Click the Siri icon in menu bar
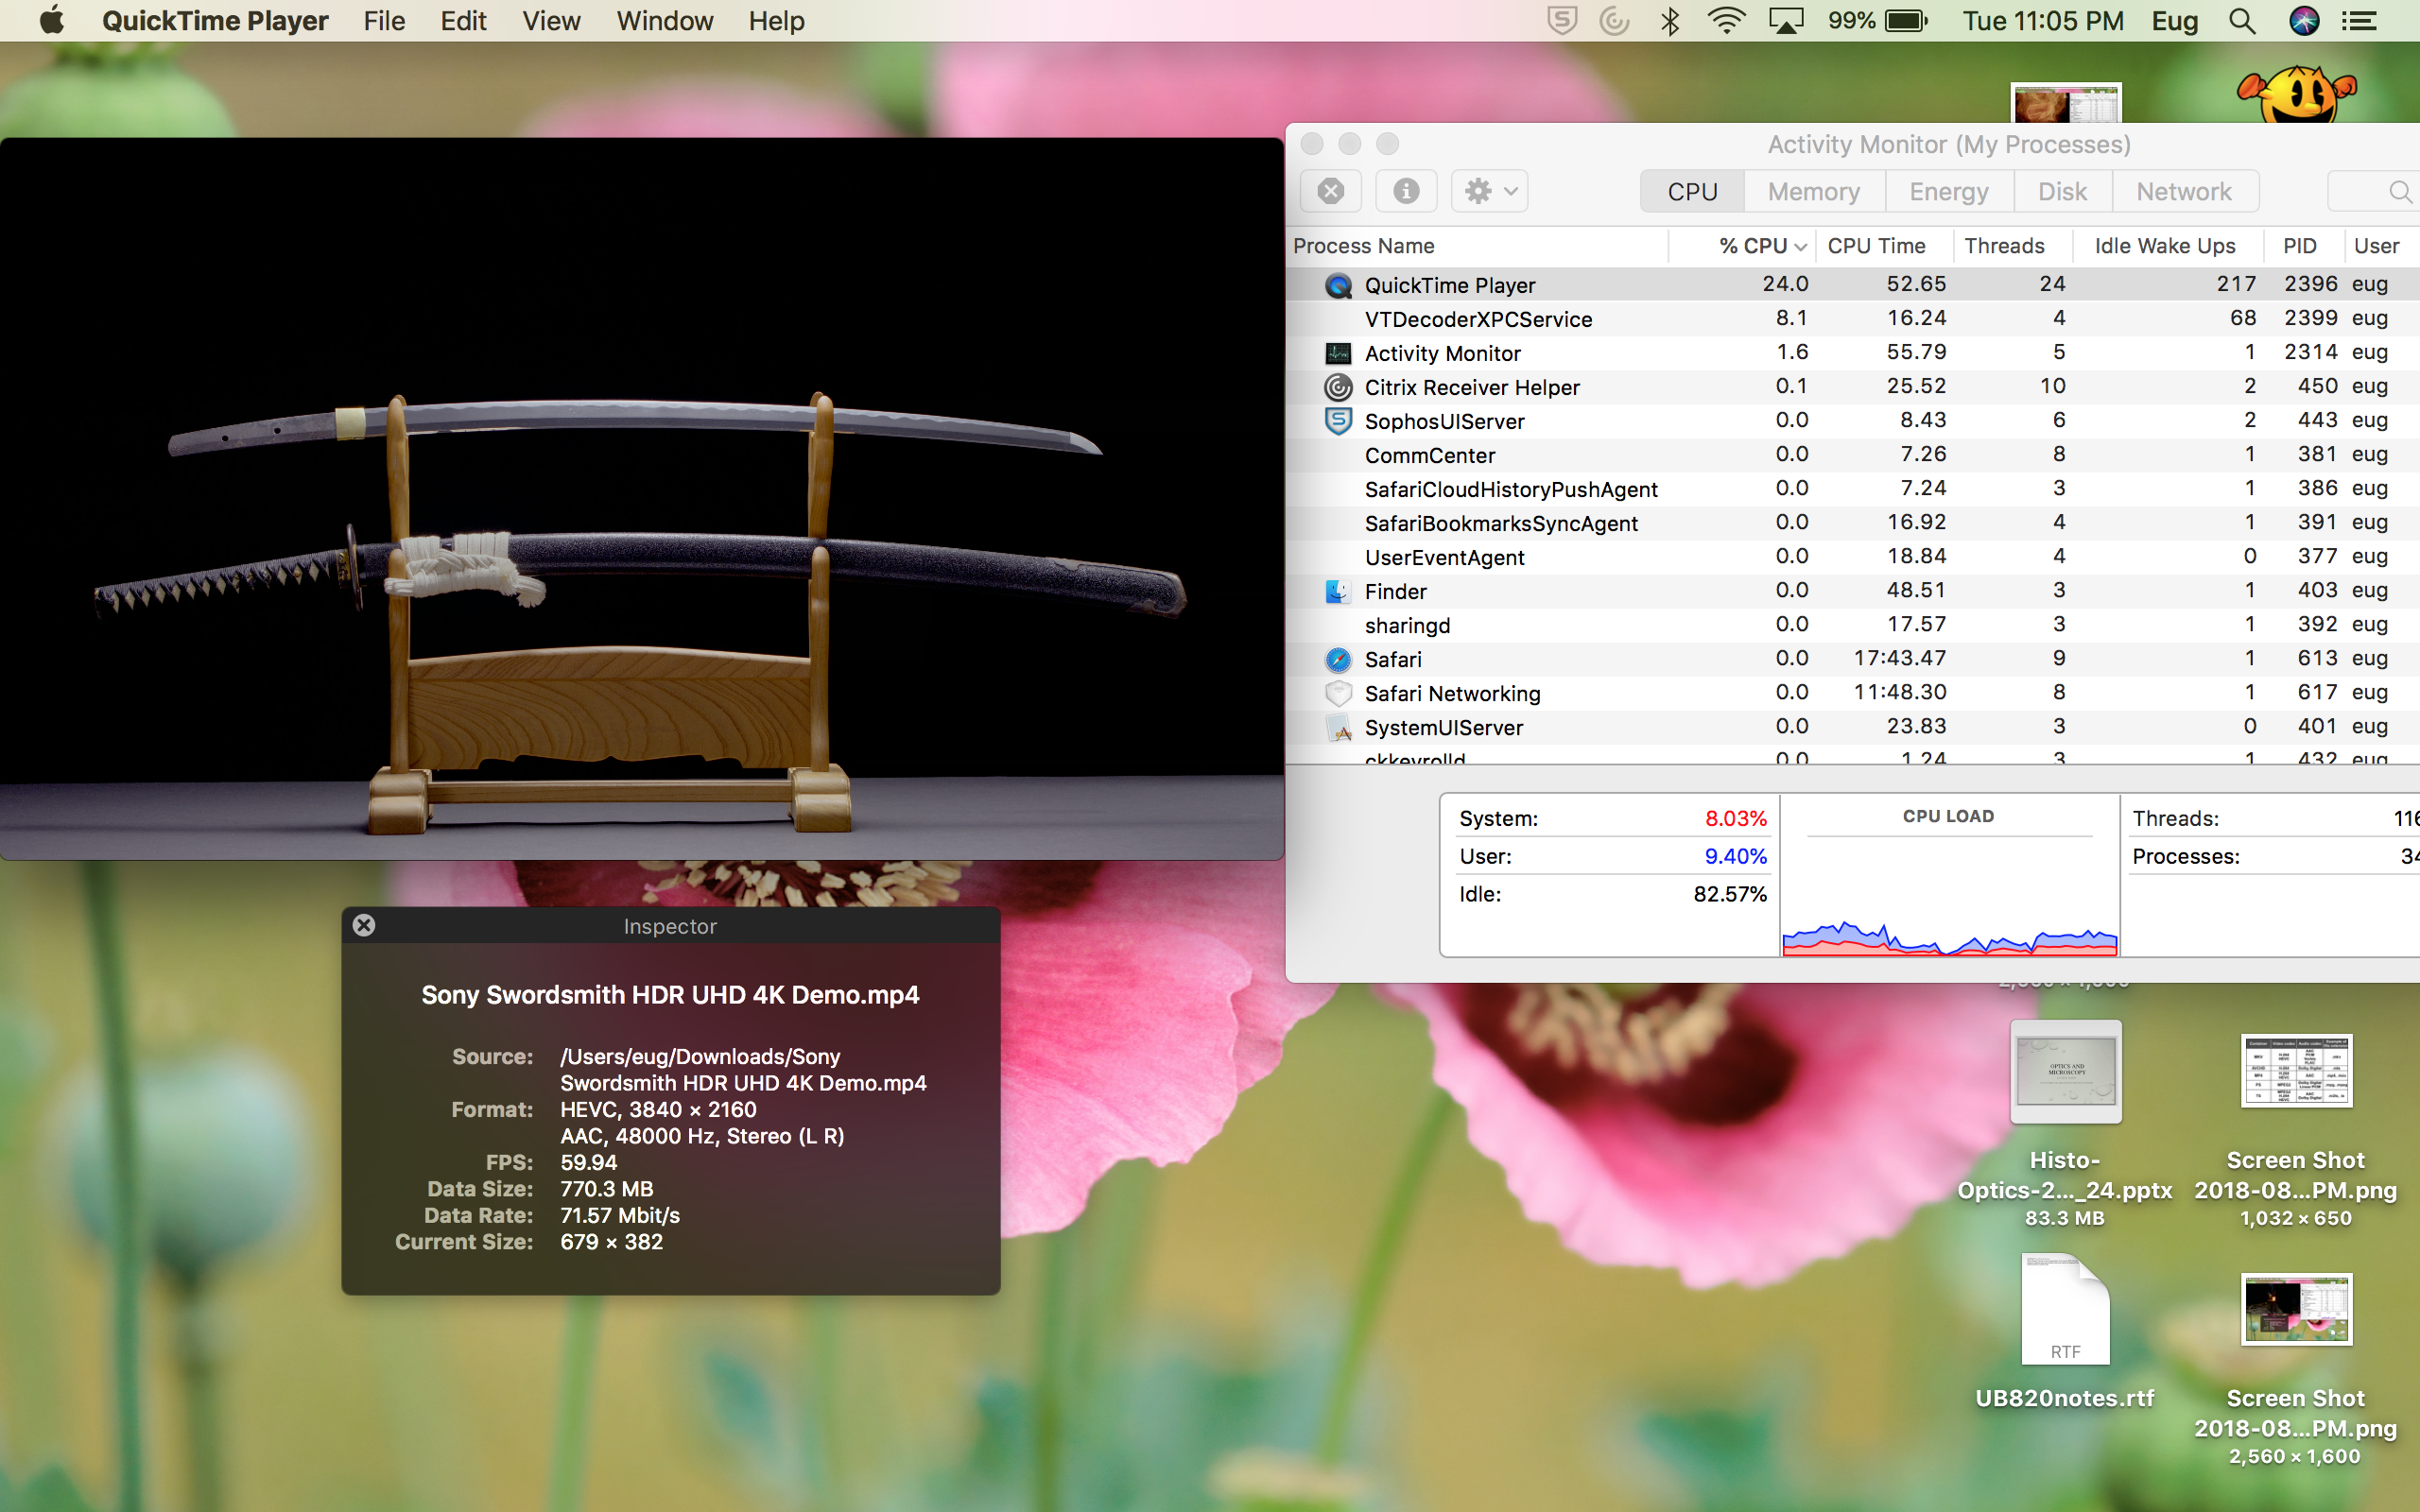 click(x=2304, y=21)
